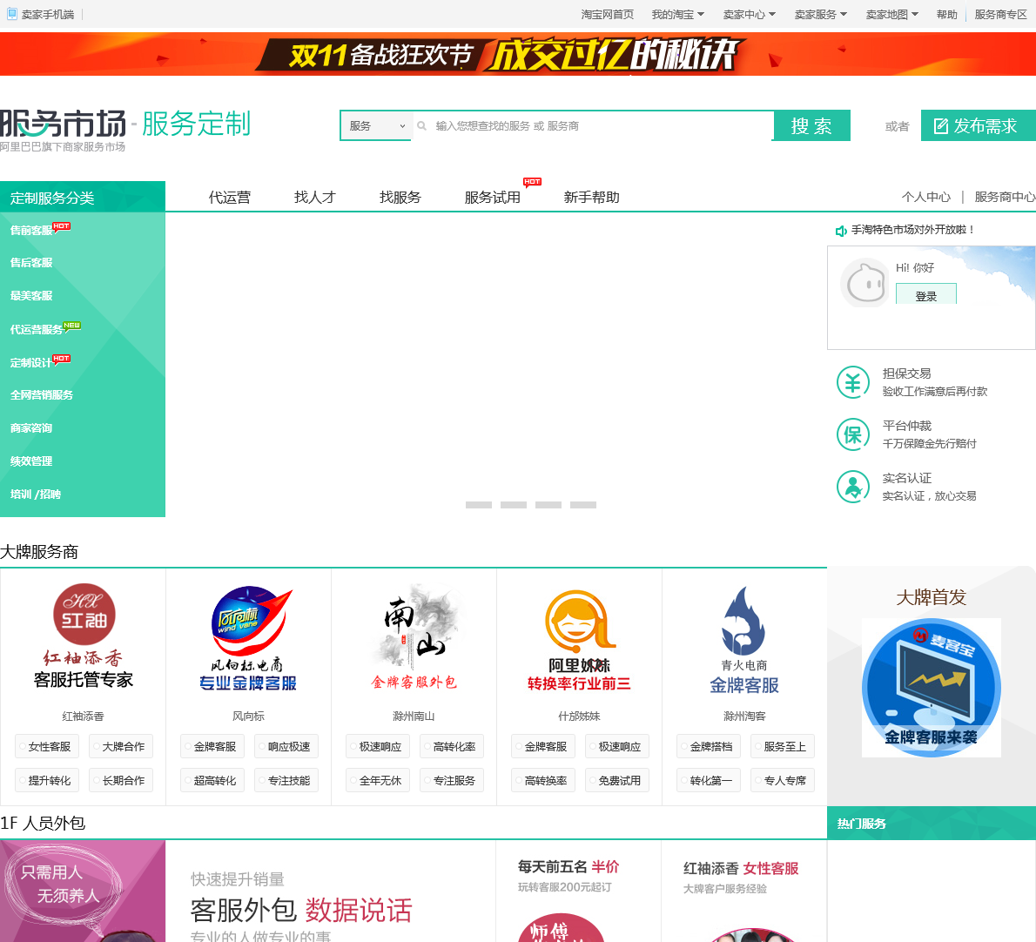
Task: Open 代运营 nav tab
Action: pyautogui.click(x=230, y=198)
